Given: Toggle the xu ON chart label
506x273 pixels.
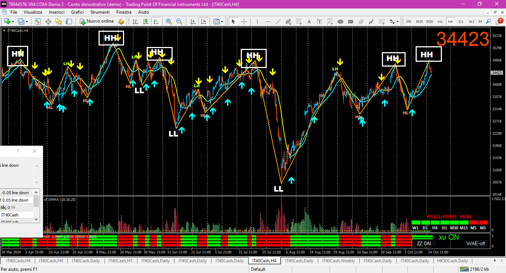Looking at the screenshot, I should pos(449,237).
